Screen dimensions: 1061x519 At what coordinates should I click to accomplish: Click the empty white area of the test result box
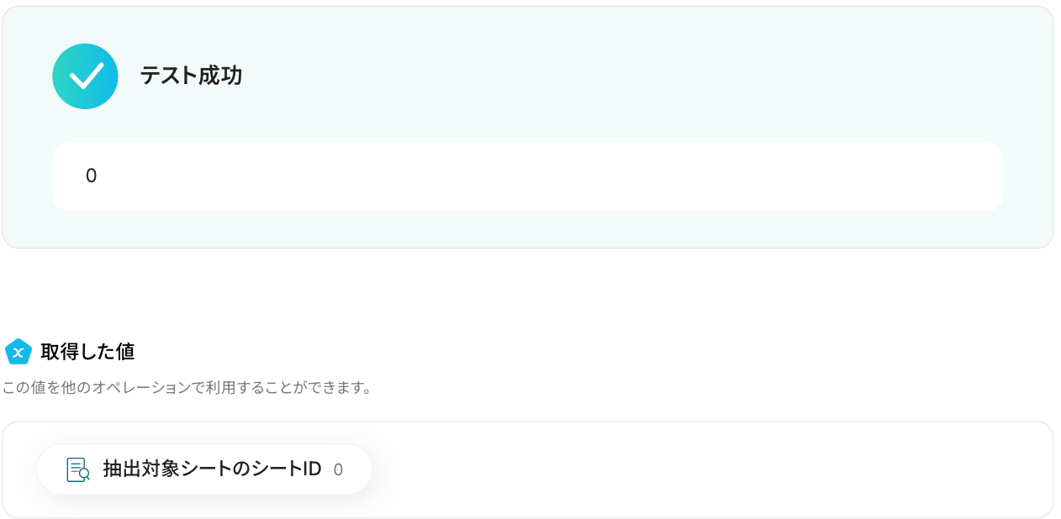click(546, 176)
